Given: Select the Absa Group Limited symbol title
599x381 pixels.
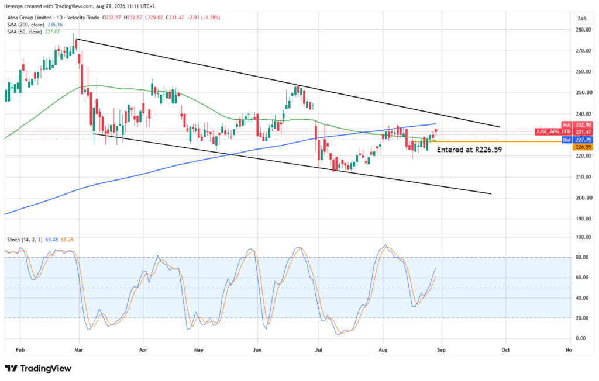Looking at the screenshot, I should [x=30, y=18].
